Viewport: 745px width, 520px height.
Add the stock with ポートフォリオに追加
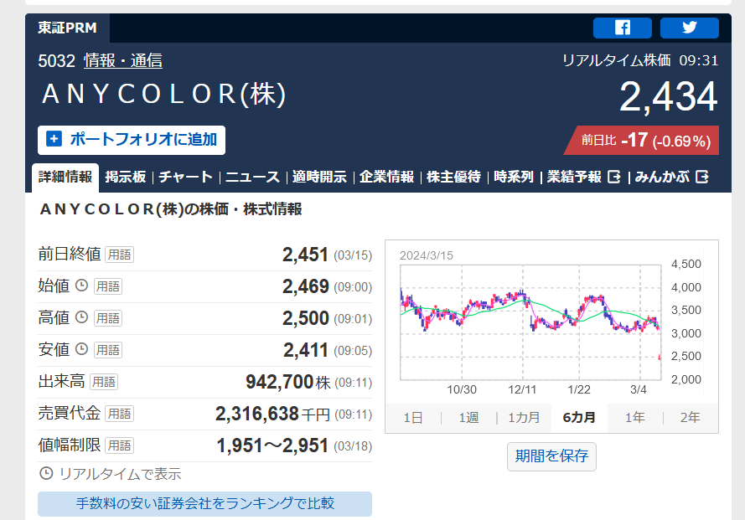point(132,139)
